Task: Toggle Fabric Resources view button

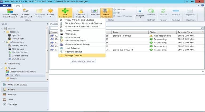Action: [106, 13]
